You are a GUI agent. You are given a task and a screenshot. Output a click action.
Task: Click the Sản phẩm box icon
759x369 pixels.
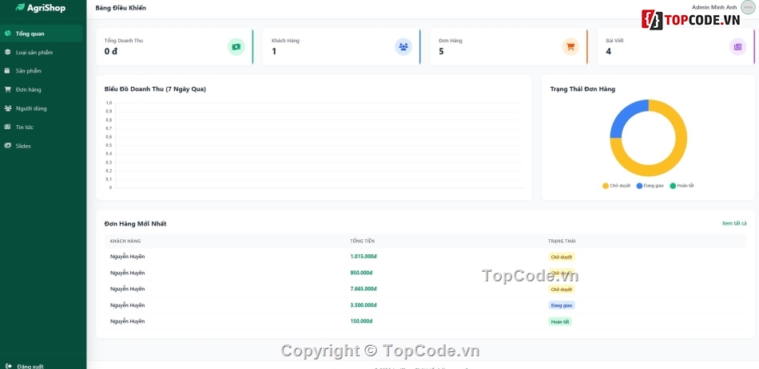[7, 70]
